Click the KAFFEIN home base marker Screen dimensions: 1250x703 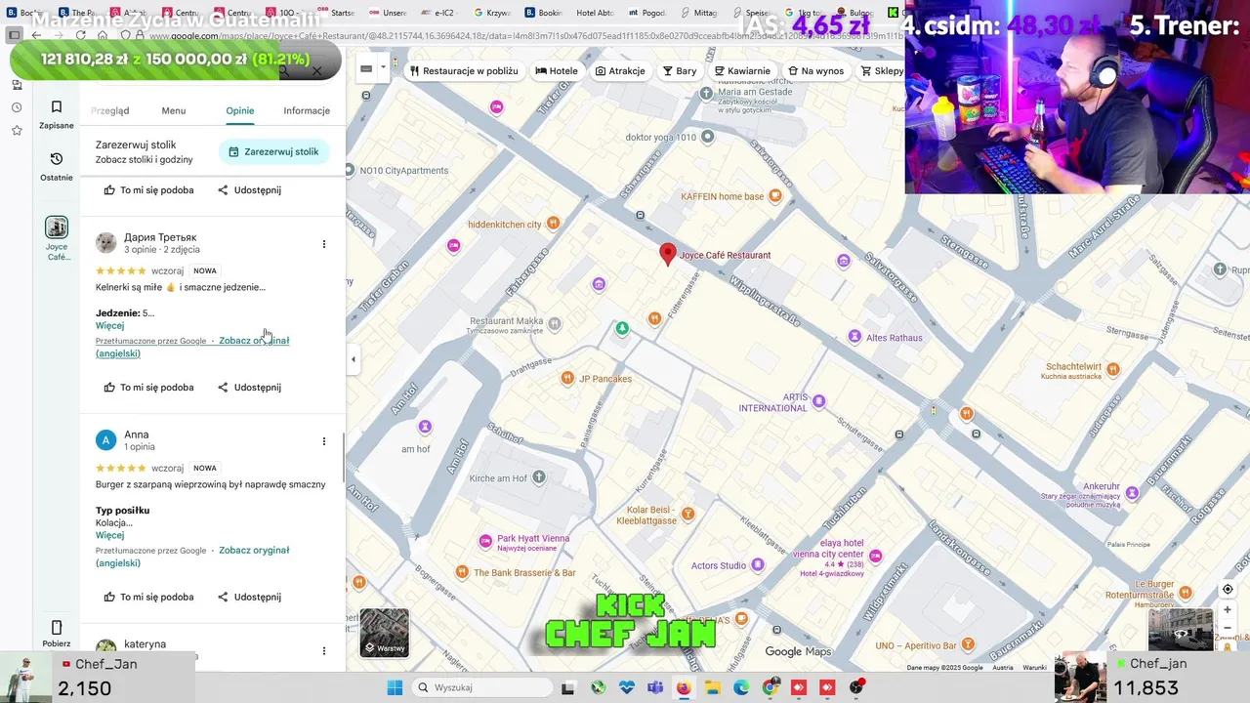click(x=775, y=196)
